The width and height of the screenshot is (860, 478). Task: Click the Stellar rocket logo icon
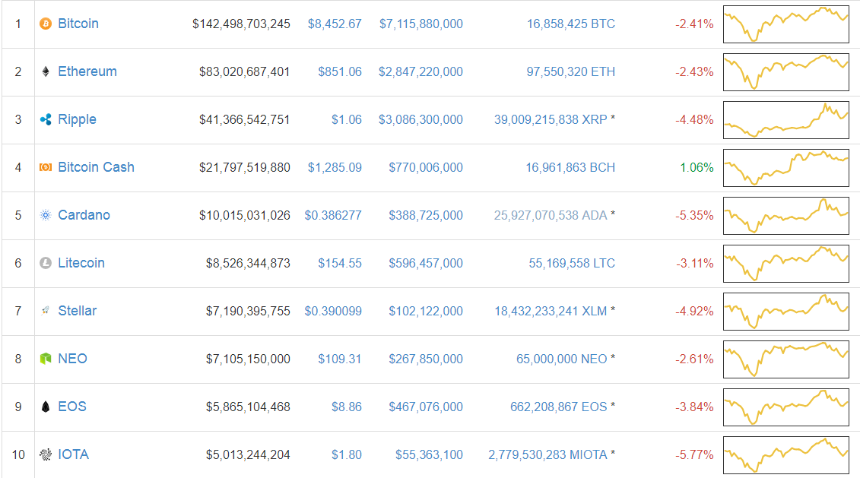pyautogui.click(x=46, y=311)
